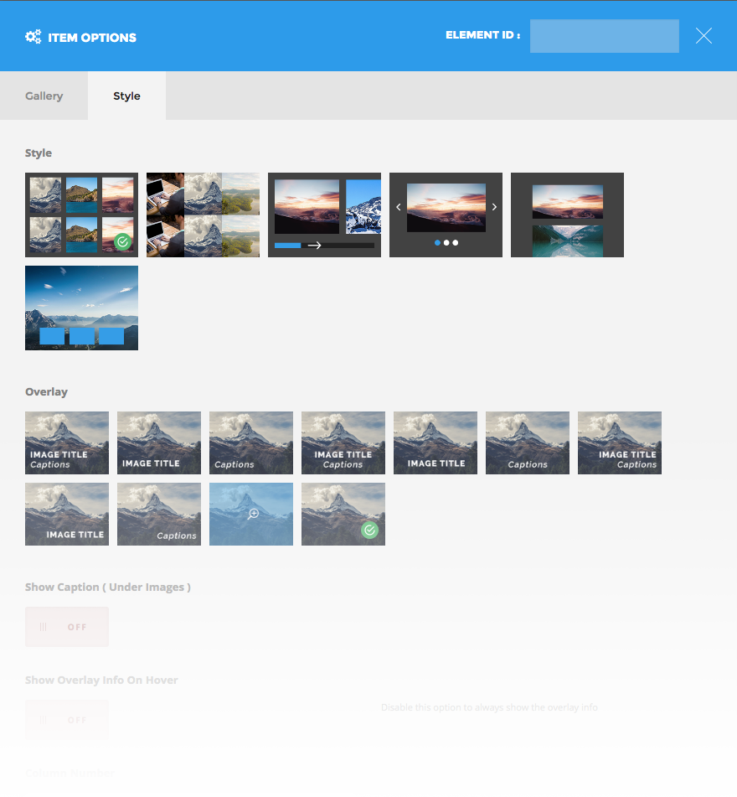The width and height of the screenshot is (737, 797).
Task: Select the no-spacing grid style with laptop images
Action: 203,215
